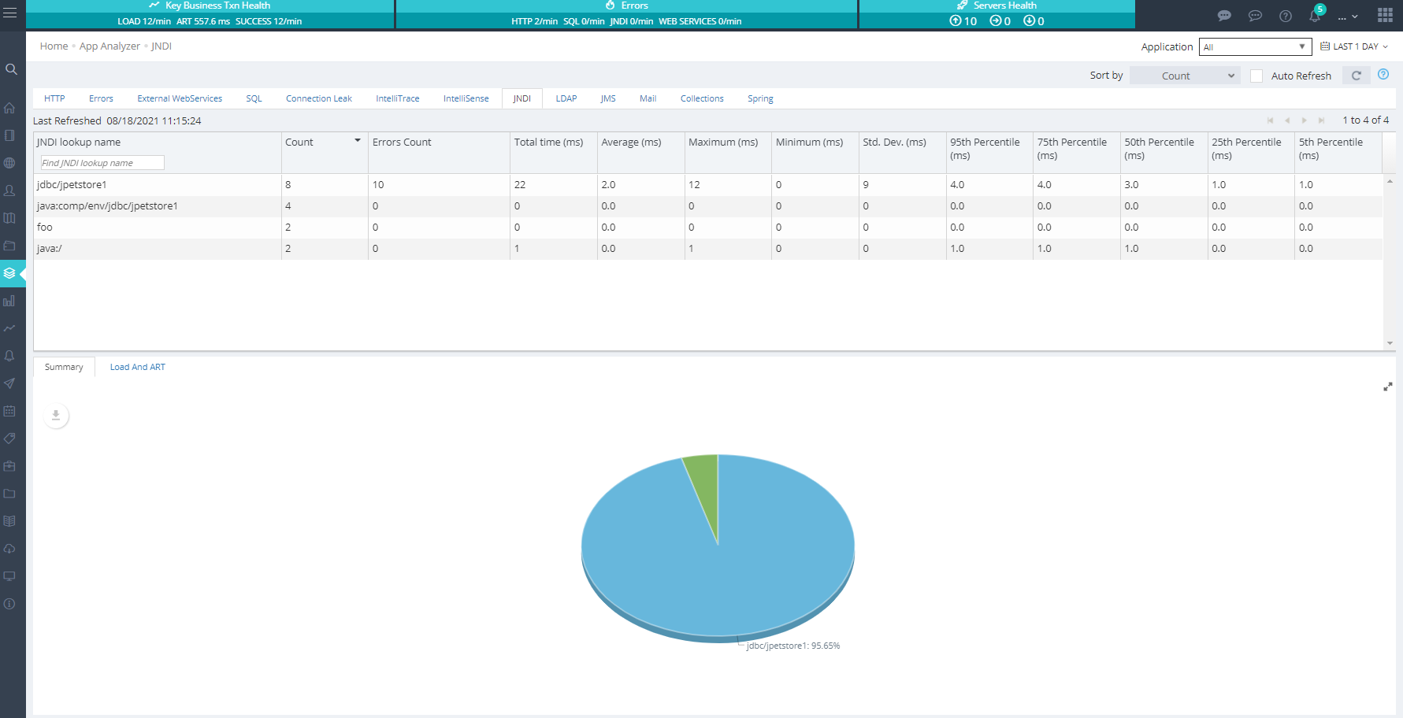Open the help question mark in top bar
1403x718 pixels.
[x=1286, y=16]
